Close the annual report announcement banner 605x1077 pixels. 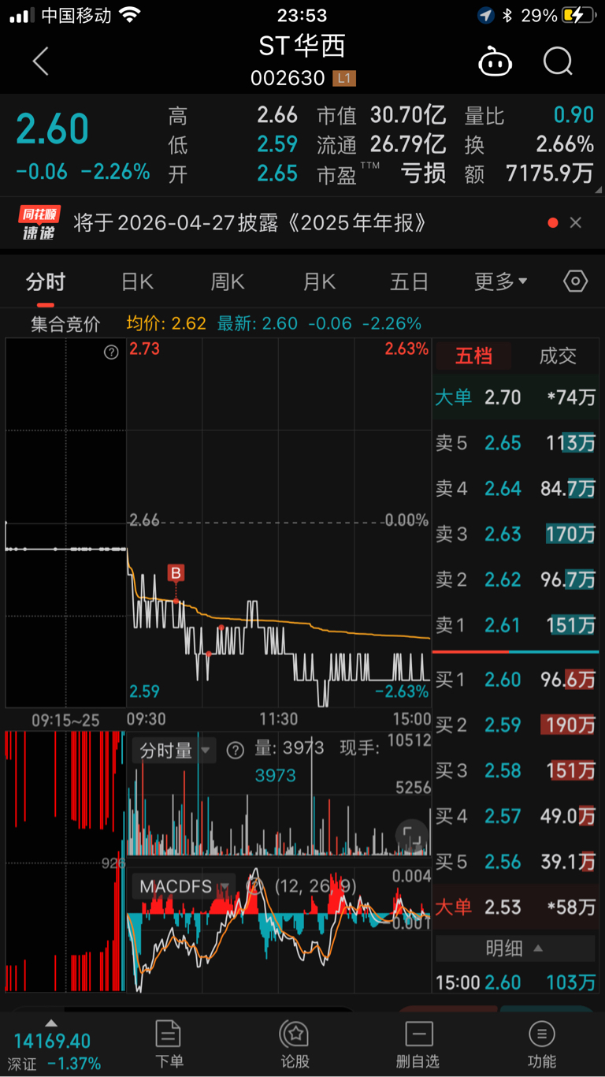575,223
